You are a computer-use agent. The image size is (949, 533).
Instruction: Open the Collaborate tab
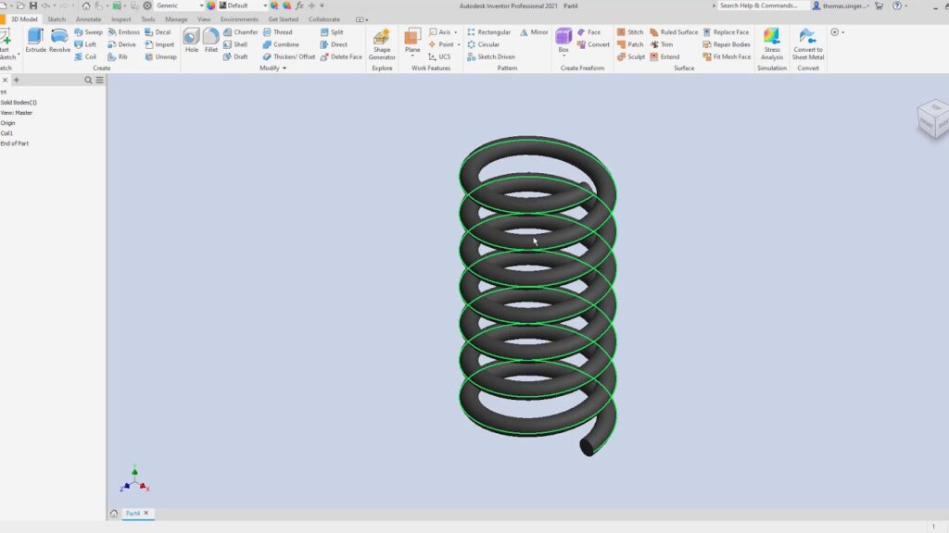323,19
